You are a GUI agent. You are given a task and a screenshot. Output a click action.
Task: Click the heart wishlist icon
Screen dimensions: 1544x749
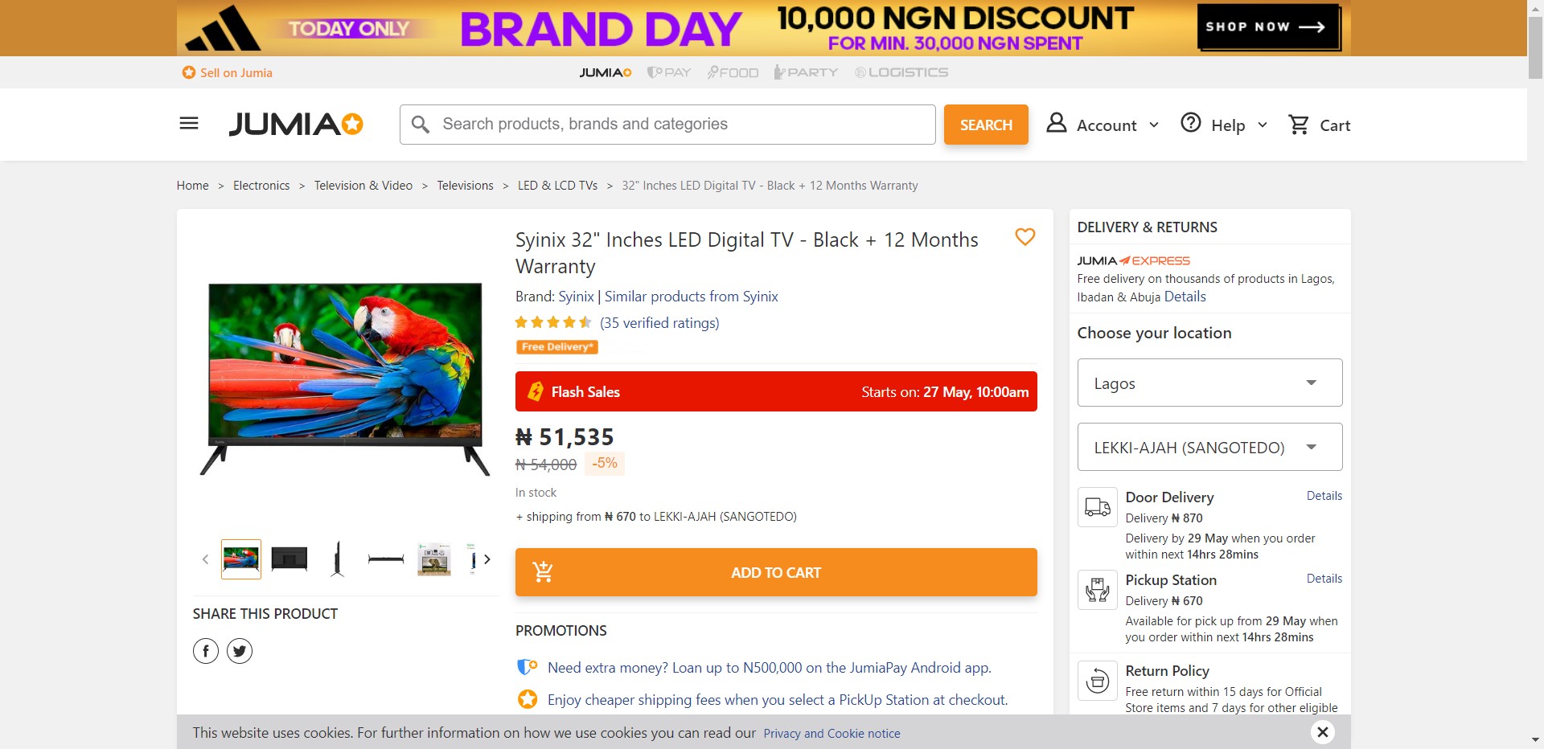1025,237
